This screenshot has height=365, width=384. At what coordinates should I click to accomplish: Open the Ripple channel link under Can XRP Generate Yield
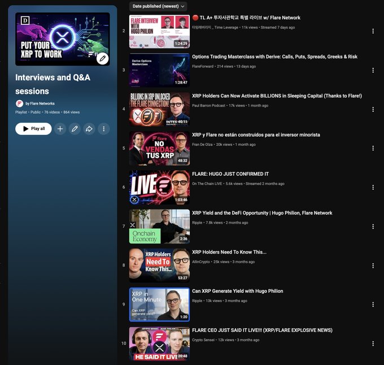coord(197,301)
